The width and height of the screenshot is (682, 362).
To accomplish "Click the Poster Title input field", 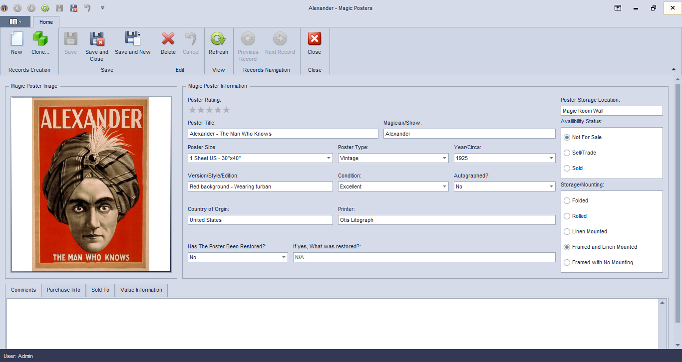I will [283, 134].
